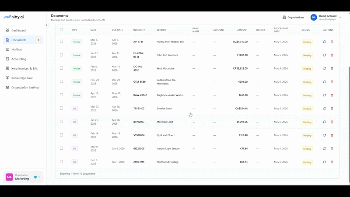Click the DUE DATE column header

point(117,30)
